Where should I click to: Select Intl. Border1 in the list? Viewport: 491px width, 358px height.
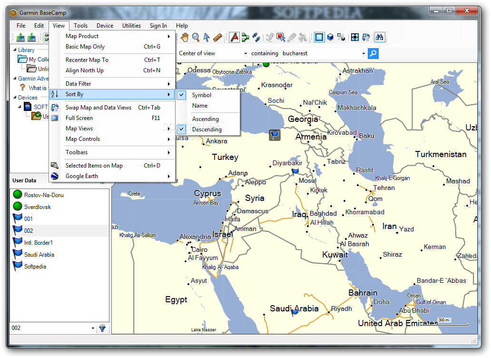click(59, 243)
